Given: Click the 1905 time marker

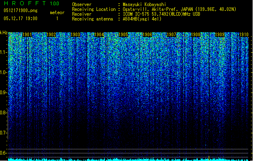Looking at the screenshot, I should coord(123,35).
